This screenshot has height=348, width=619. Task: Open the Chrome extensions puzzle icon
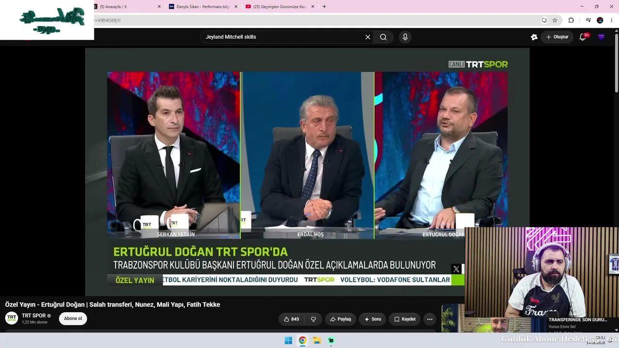click(x=571, y=20)
